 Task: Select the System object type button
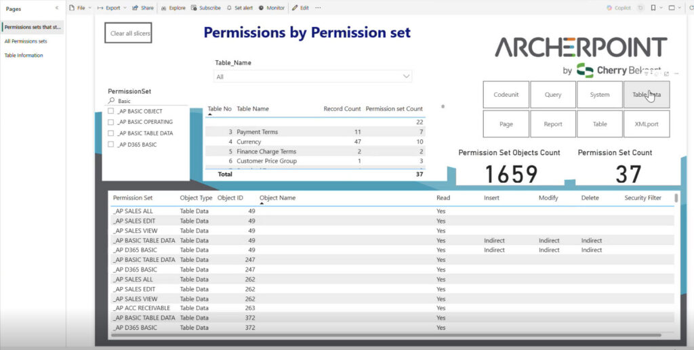pos(600,95)
